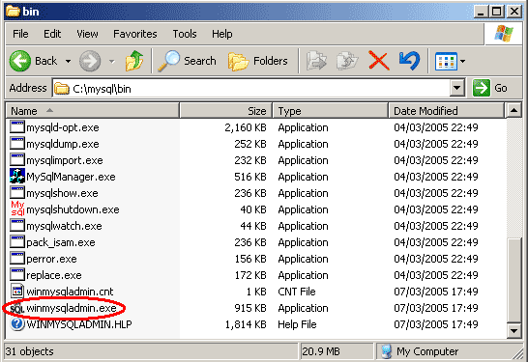Select the mysqlwatch.exe file icon
The width and height of the screenshot is (528, 362).
click(17, 226)
